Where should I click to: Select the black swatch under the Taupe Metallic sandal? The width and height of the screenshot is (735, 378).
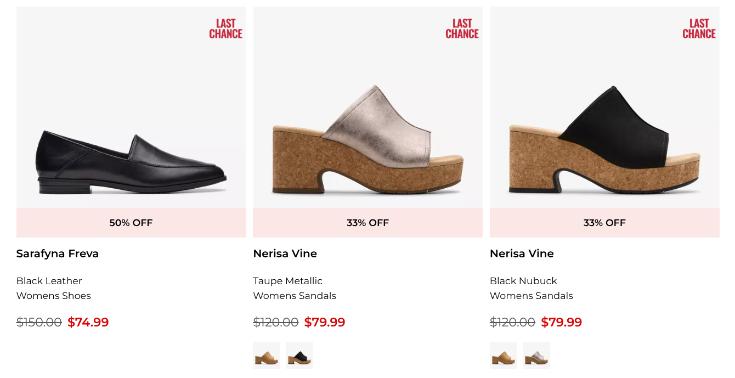pyautogui.click(x=299, y=356)
